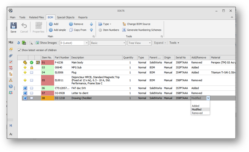Collapse the ribbon with the chevron

[232, 17]
